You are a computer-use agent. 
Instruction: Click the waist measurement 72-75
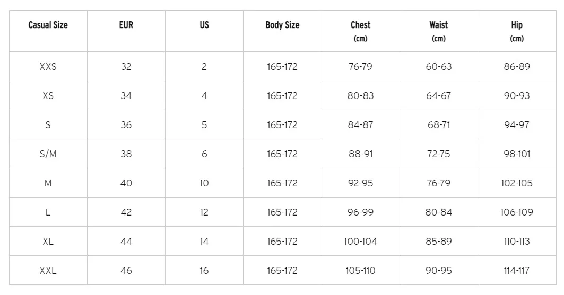[438, 154]
